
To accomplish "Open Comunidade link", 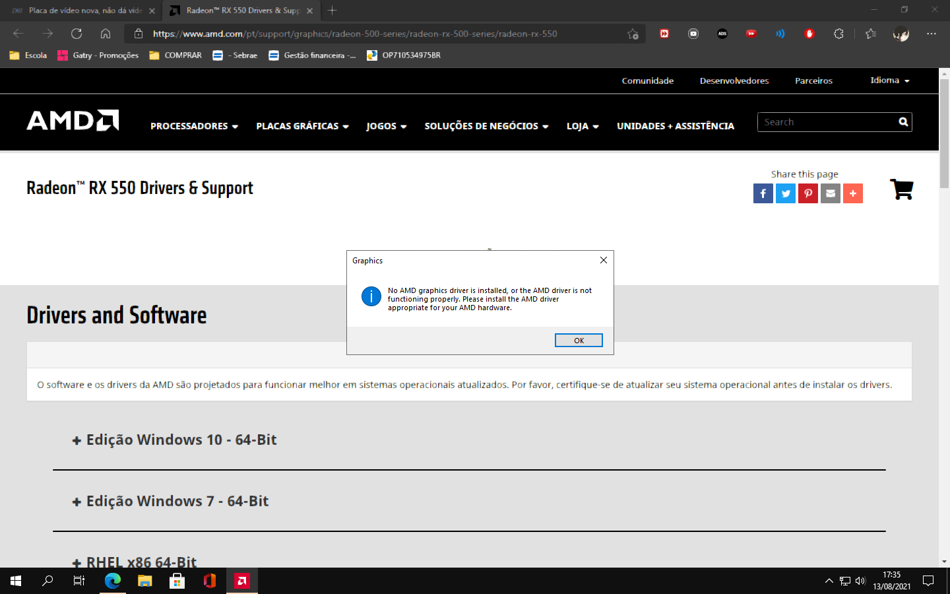I will point(648,81).
